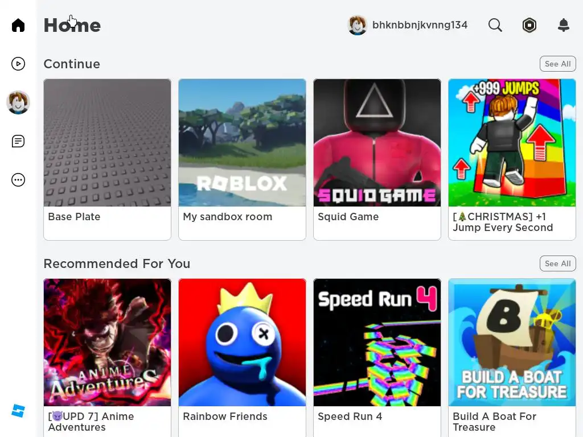Open the Home icon in sidebar

click(18, 25)
